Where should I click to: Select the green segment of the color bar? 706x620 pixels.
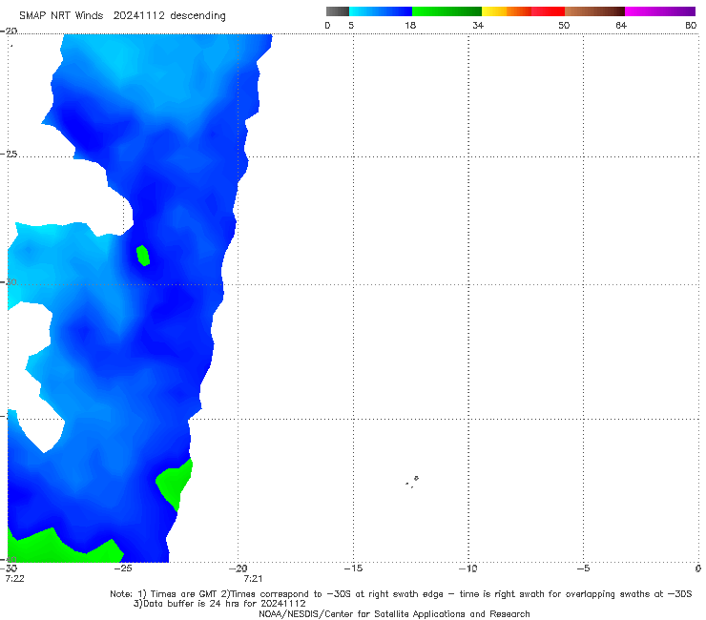(446, 11)
